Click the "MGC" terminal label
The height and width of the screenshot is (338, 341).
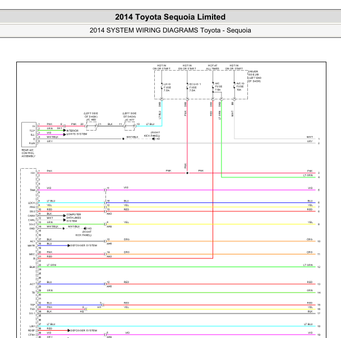(32, 254)
